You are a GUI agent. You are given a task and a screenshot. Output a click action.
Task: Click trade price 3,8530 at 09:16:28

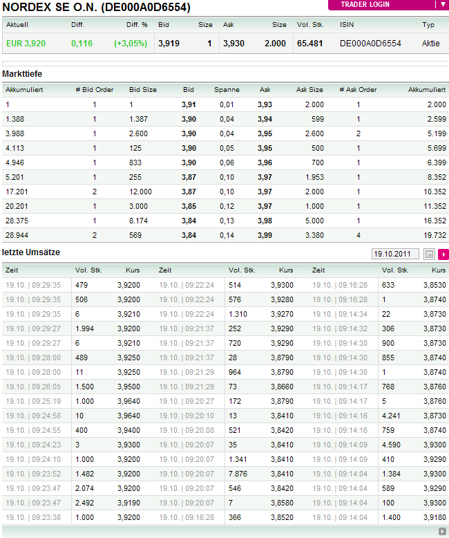(434, 285)
